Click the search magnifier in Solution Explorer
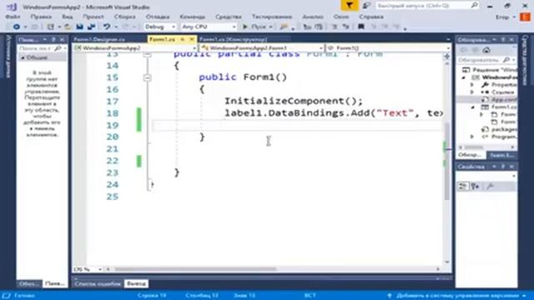The image size is (534, 300). [506, 60]
